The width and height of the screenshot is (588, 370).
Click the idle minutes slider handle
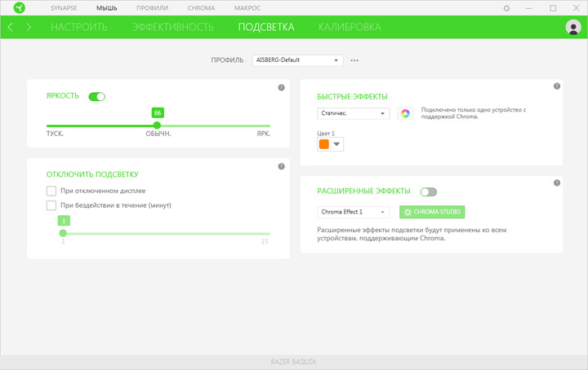(x=63, y=233)
